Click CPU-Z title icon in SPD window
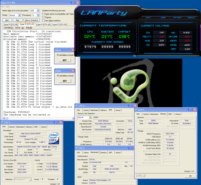This screenshot has height=185, width=201. pos(77,106)
